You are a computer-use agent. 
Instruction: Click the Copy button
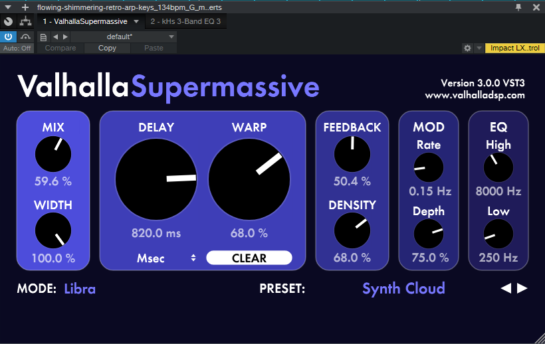(x=107, y=48)
